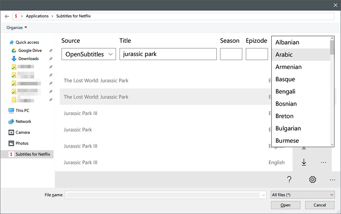The width and height of the screenshot is (341, 214).
Task: Choose Bulgarian from the language list
Action: [301, 129]
